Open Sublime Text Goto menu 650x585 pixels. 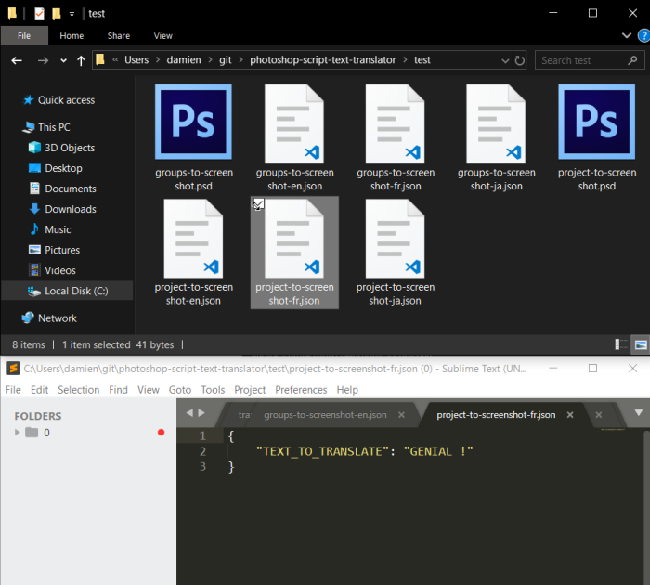pyautogui.click(x=180, y=390)
